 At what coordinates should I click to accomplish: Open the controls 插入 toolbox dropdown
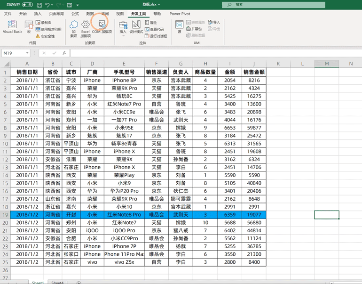tap(123, 29)
